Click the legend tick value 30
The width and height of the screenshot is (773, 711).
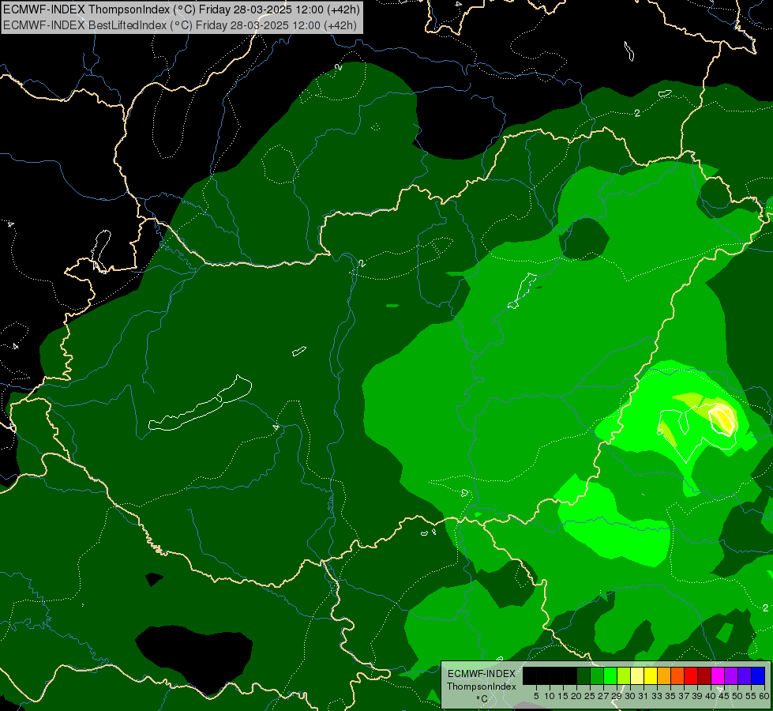[629, 696]
